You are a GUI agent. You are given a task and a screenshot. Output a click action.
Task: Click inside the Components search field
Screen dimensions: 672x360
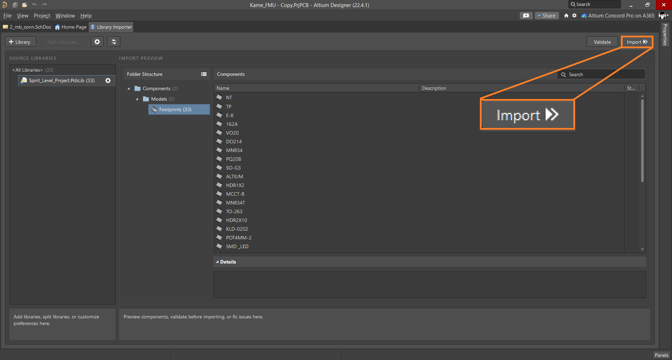point(601,74)
